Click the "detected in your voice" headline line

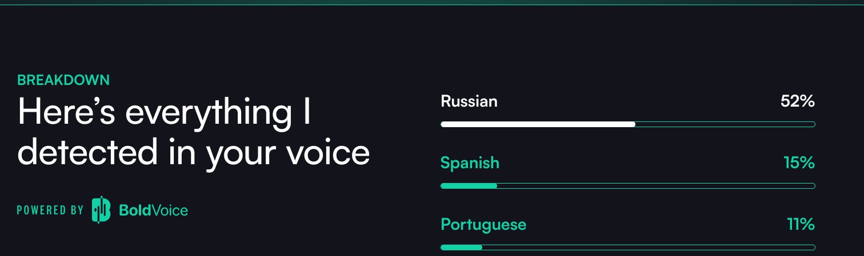pyautogui.click(x=194, y=153)
